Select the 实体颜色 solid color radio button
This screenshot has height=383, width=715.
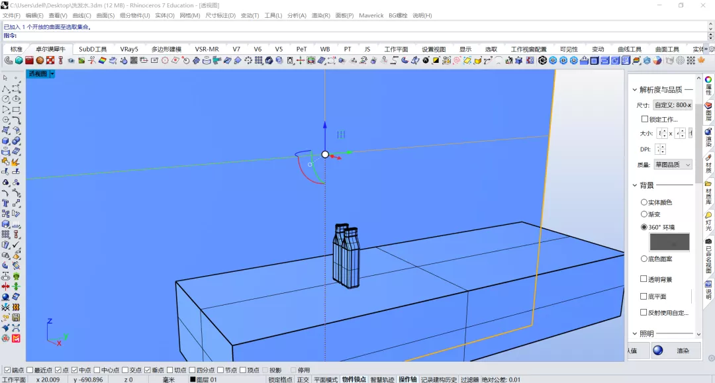pyautogui.click(x=644, y=202)
